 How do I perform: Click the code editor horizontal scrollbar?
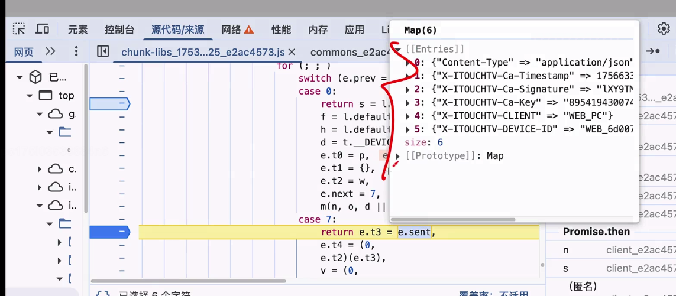coord(187,281)
